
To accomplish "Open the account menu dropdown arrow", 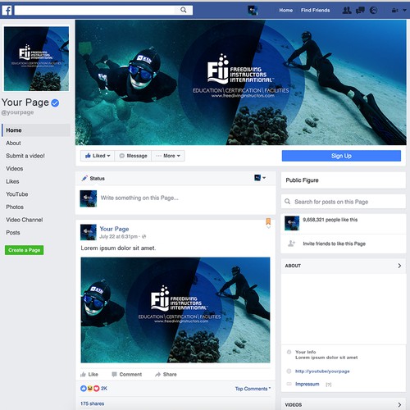I will 404,11.
